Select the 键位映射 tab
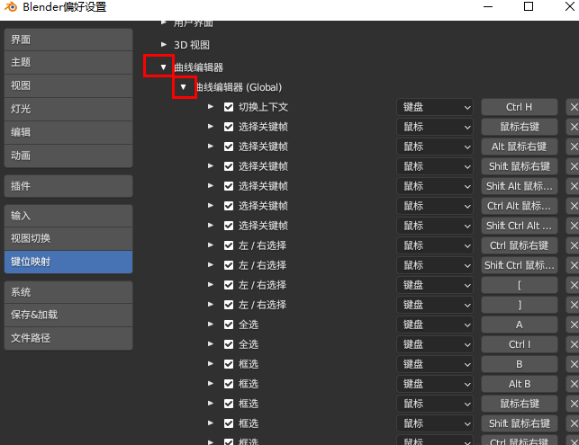The height and width of the screenshot is (445, 579). [68, 262]
